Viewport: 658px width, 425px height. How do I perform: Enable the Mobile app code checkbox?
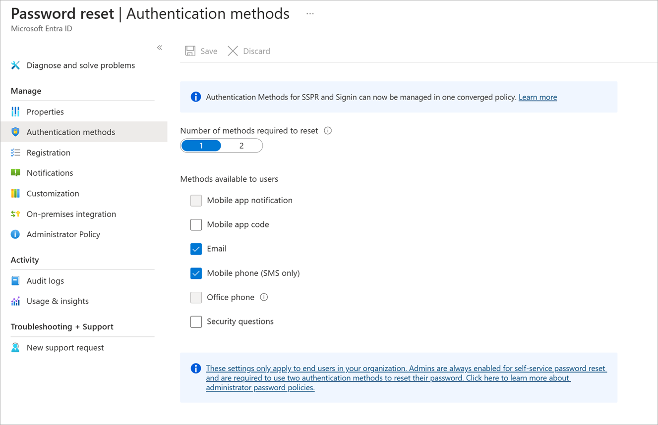tap(196, 225)
